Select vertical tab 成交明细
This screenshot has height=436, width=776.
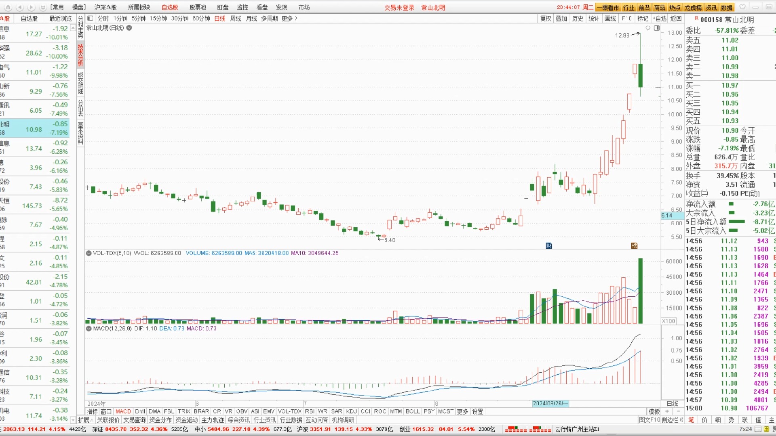(80, 83)
